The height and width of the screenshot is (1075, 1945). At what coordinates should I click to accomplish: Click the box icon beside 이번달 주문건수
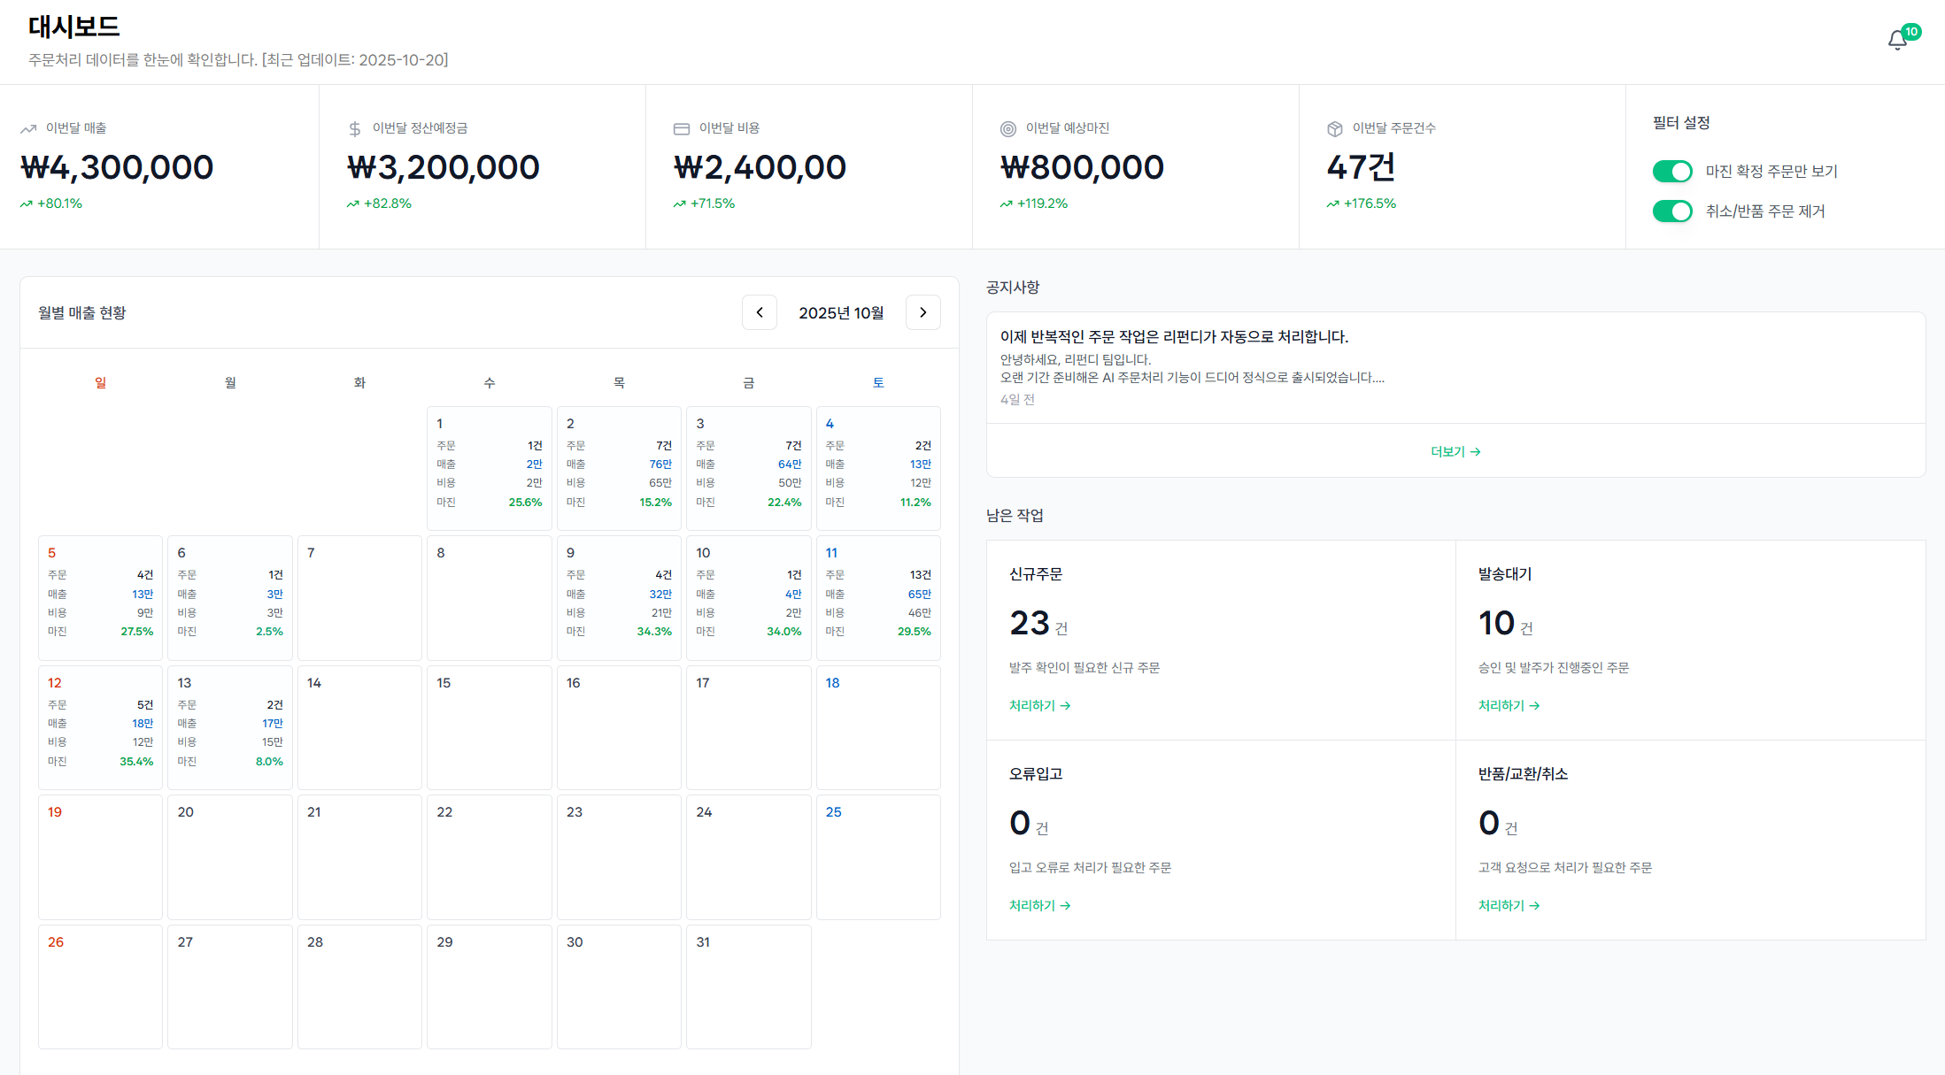pos(1334,128)
